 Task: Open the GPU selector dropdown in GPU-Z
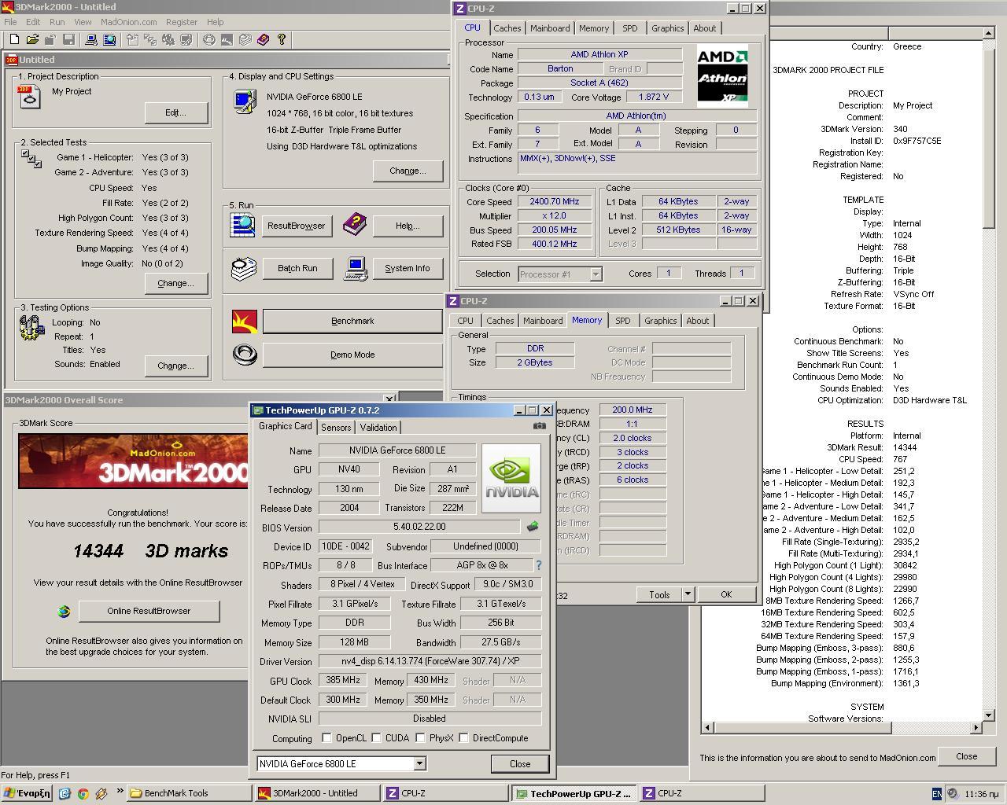pos(419,763)
